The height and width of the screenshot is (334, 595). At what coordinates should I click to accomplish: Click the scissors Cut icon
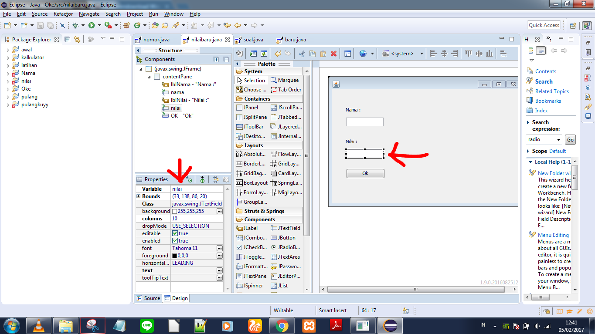click(301, 54)
